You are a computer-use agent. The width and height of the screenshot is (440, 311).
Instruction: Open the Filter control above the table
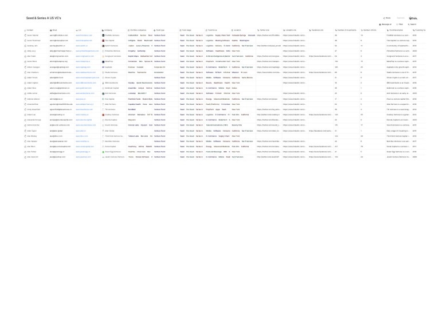(399, 25)
